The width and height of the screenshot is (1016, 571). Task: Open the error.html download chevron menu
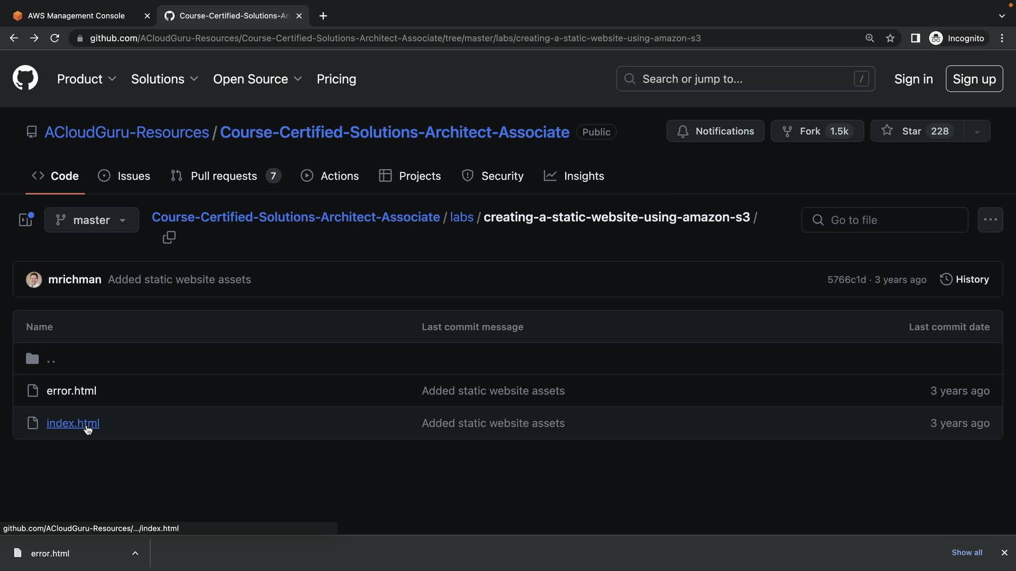tap(135, 553)
